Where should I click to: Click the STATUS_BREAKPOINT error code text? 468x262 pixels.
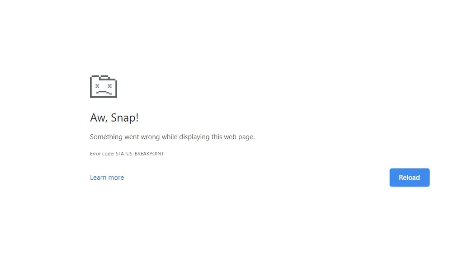pos(140,154)
